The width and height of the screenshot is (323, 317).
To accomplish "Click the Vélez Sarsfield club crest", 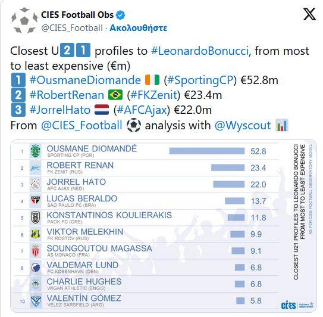I will (36, 301).
